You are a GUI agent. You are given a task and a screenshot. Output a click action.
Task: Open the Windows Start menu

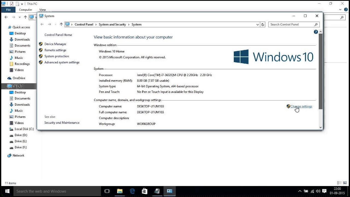point(7,191)
